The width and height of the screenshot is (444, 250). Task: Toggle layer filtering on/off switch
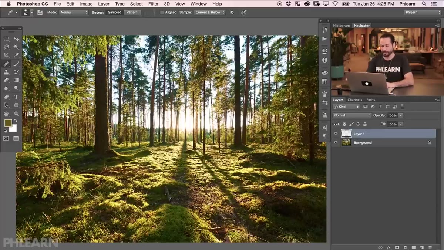pos(403,107)
